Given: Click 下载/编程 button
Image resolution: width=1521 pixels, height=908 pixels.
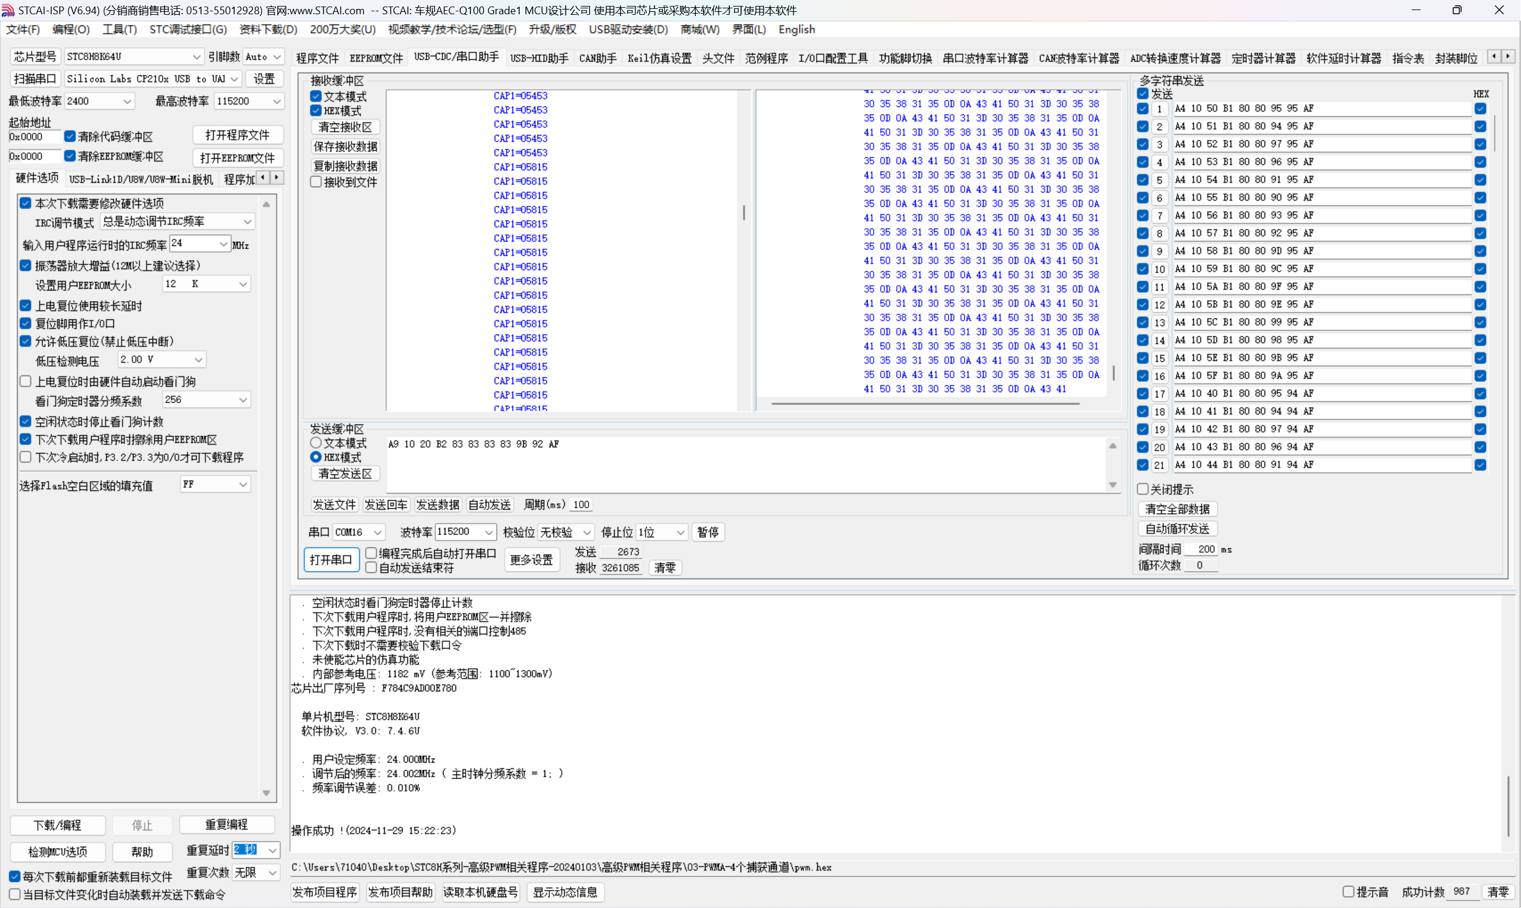Looking at the screenshot, I should 58,825.
